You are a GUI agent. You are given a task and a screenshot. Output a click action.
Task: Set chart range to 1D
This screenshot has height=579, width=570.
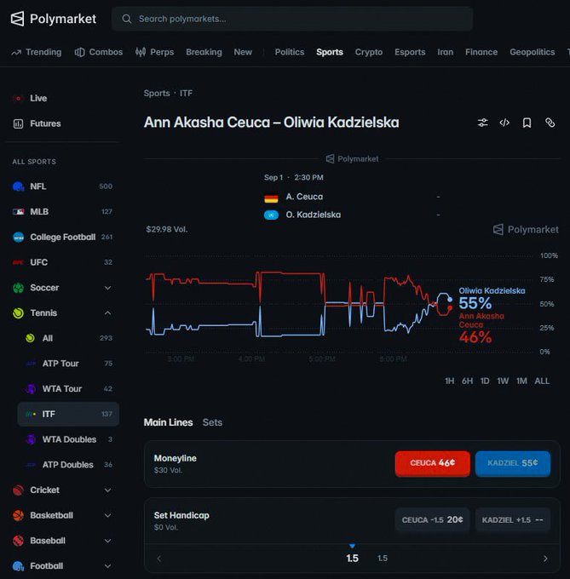click(485, 381)
